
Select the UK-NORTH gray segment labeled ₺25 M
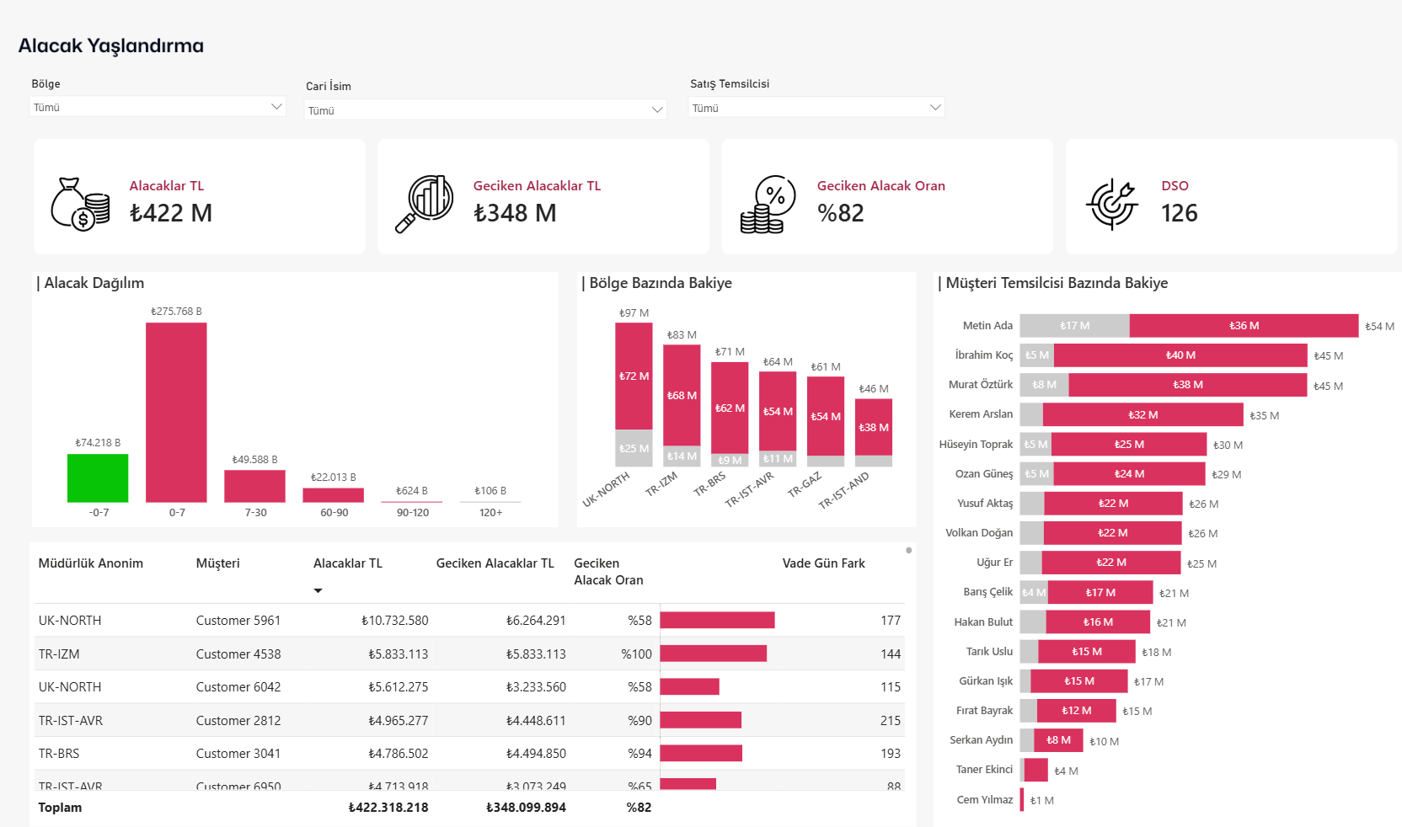[x=634, y=449]
